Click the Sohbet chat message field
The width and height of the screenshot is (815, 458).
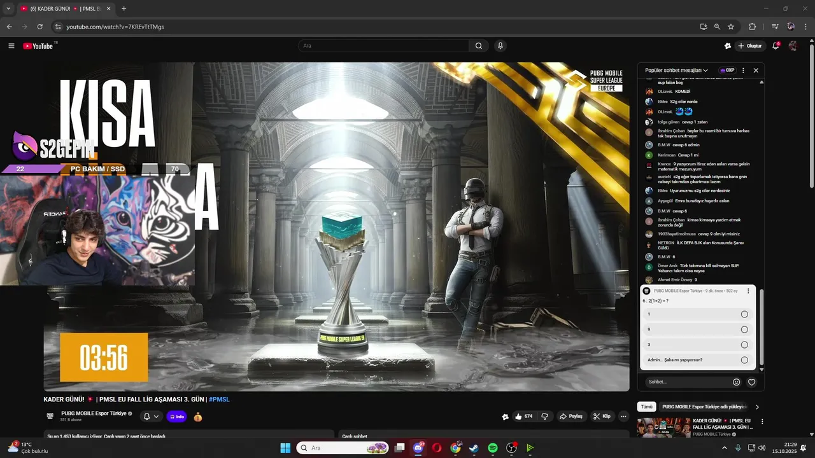click(x=686, y=382)
